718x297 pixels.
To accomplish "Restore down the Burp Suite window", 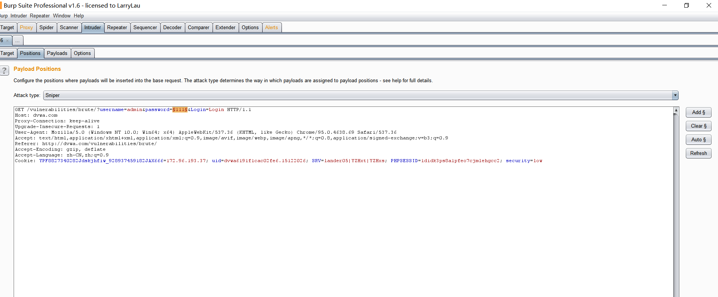I will pos(686,5).
